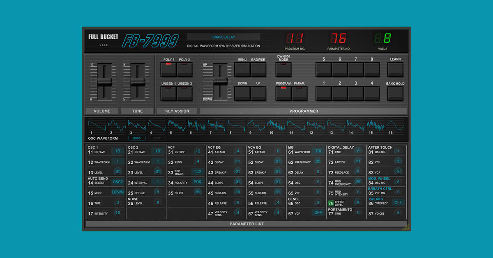Toggle DW-6000 mode button
Screen dimensions: 493x258
pos(283,70)
